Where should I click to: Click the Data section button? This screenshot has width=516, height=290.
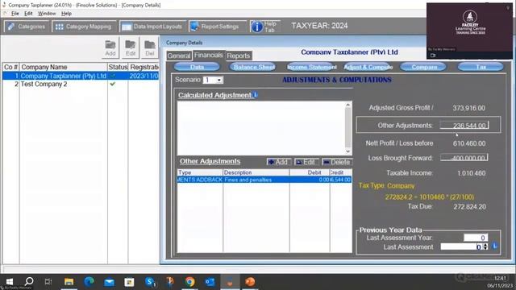tap(197, 67)
